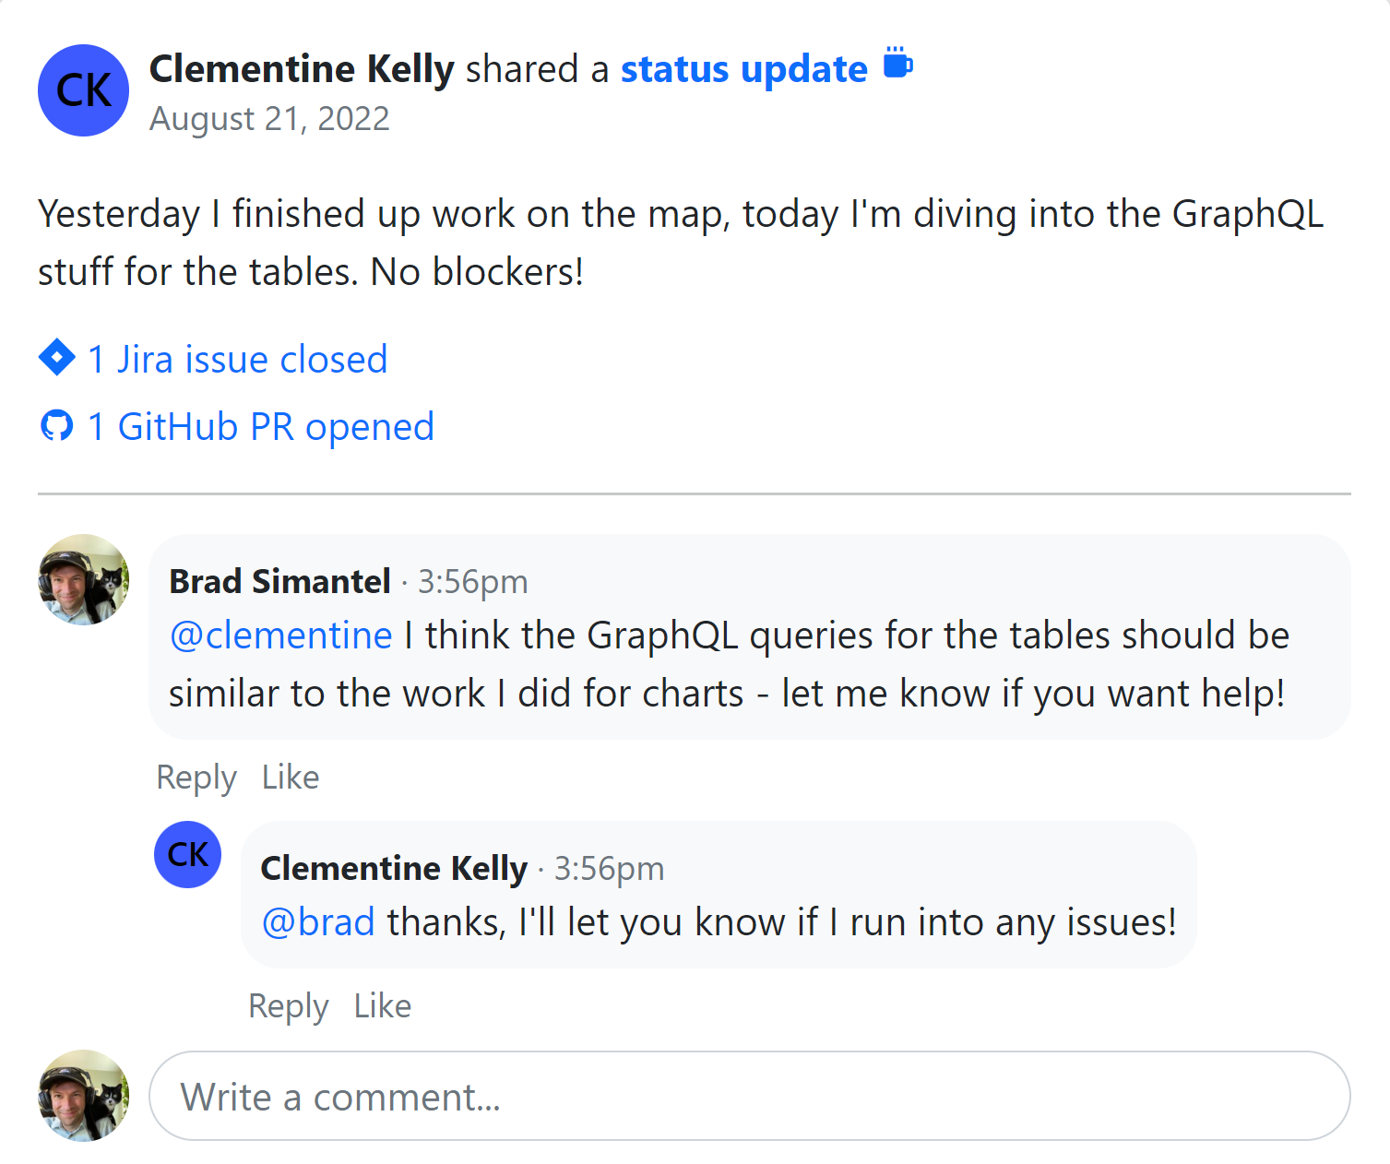Click your profile photo beside comment box

[83, 1096]
